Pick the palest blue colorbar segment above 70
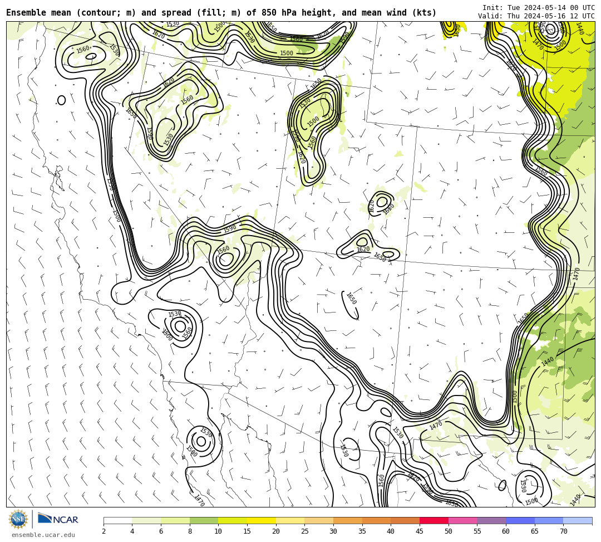 click(x=578, y=520)
